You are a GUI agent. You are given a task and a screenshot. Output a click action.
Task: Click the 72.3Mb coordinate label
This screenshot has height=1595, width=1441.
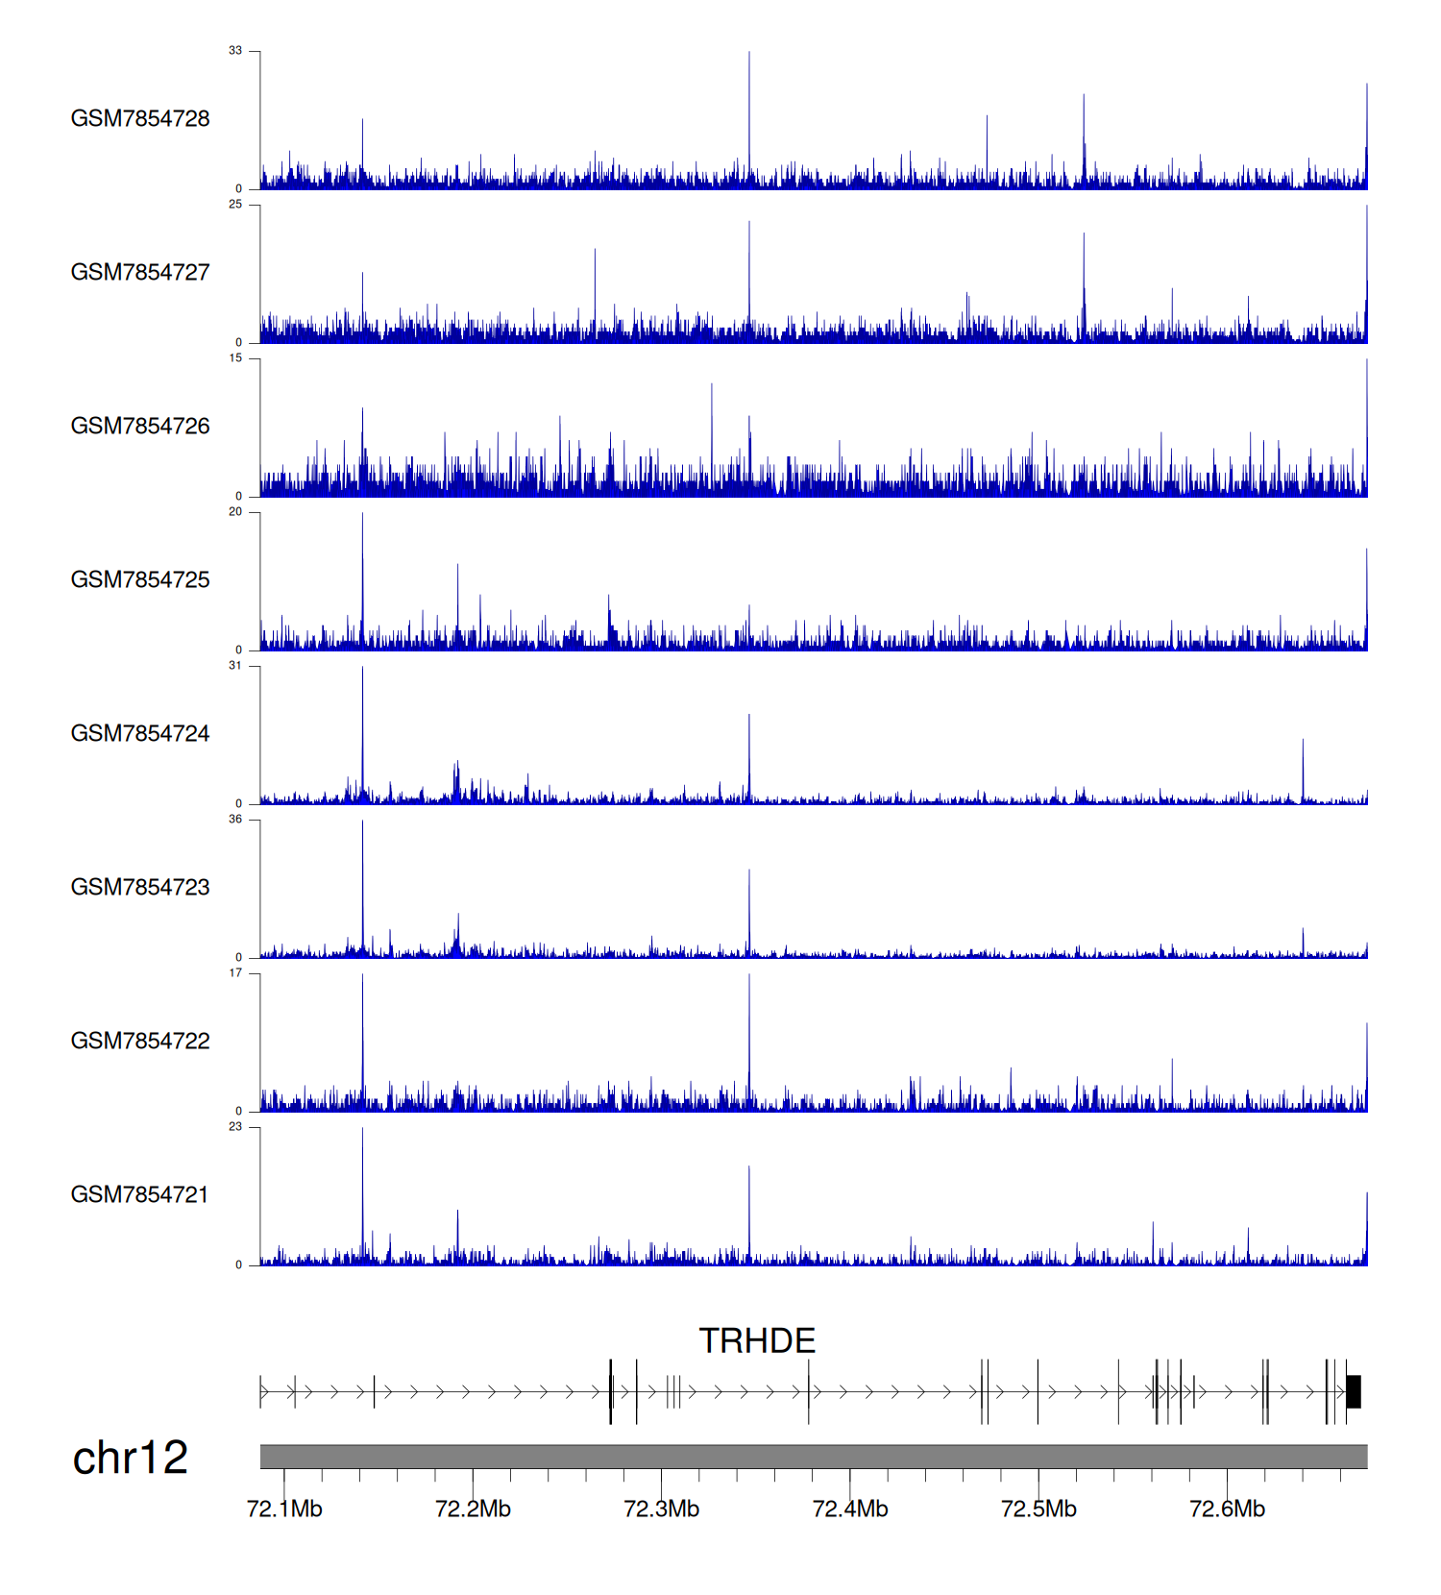tap(661, 1509)
